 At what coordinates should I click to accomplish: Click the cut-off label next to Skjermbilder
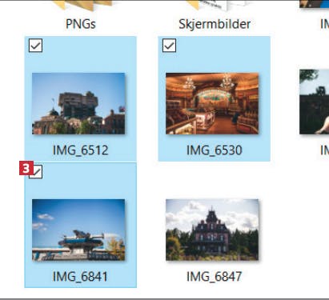point(324,24)
